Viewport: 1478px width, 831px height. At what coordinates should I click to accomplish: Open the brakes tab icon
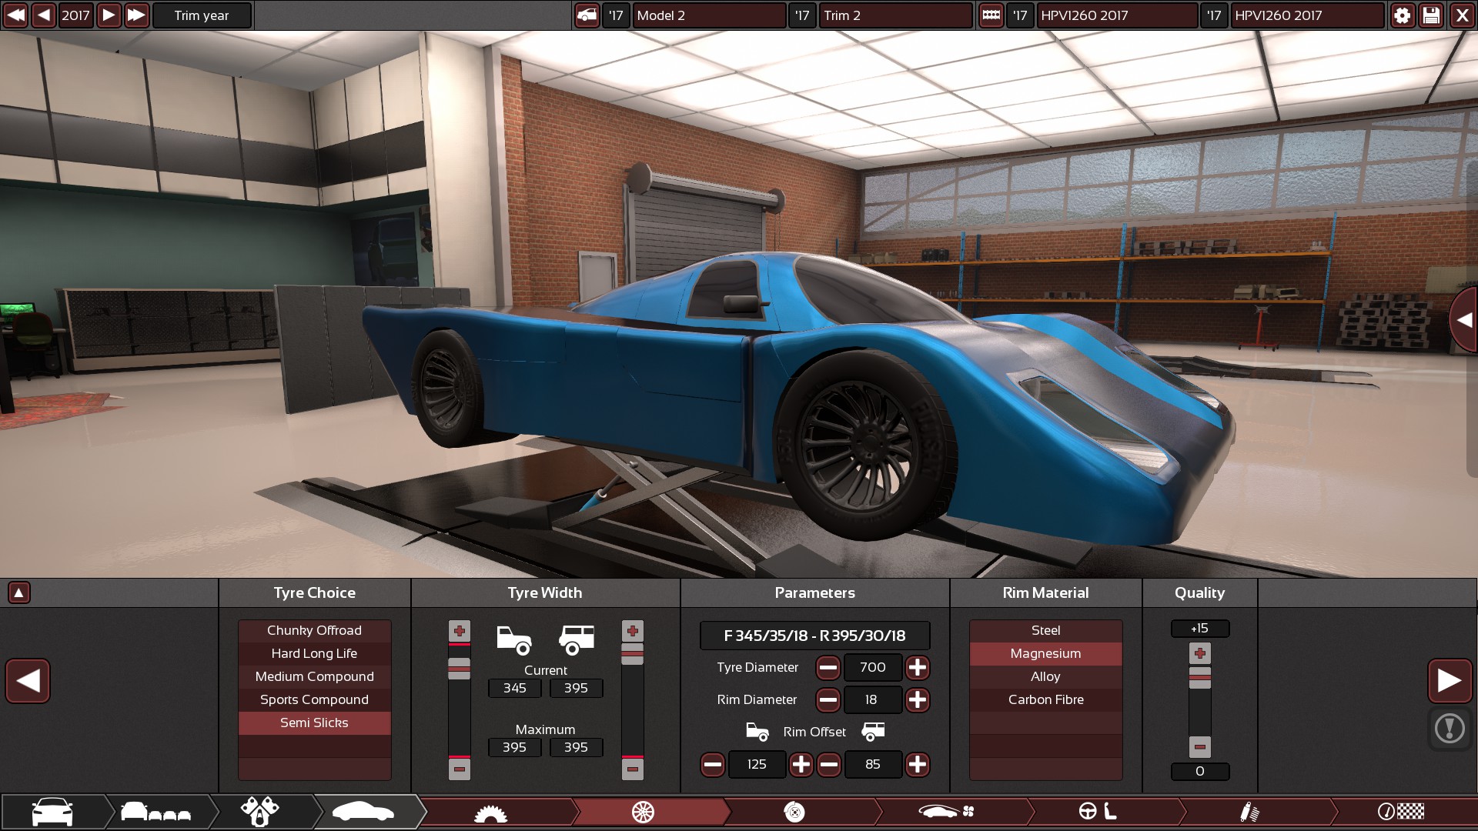coord(794,812)
